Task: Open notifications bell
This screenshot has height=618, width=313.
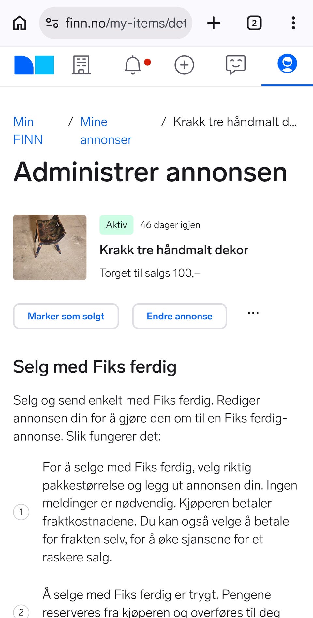Action: [x=133, y=65]
